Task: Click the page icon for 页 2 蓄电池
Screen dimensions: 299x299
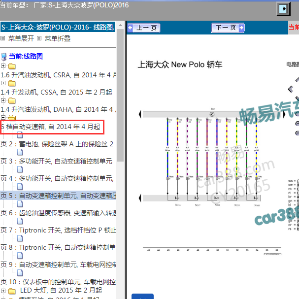Action: [20, 135]
